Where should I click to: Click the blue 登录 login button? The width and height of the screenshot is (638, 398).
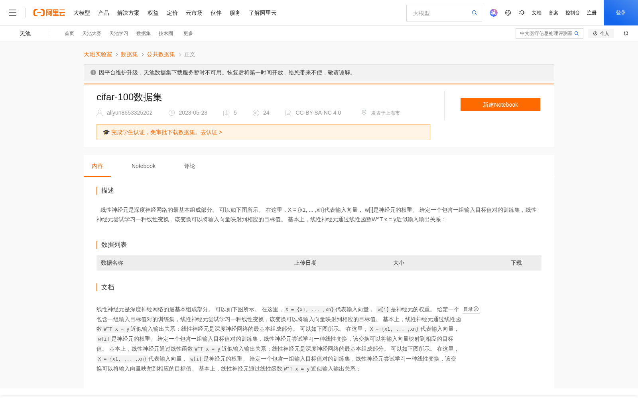(621, 13)
